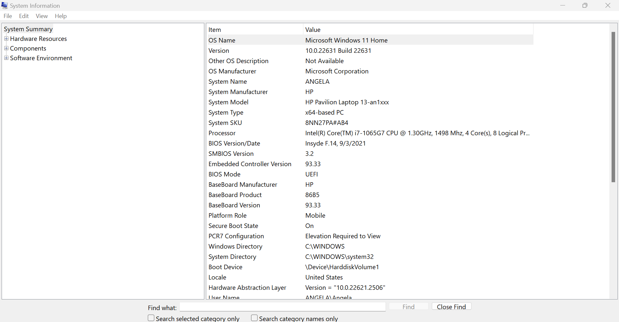Open the View menu
The image size is (619, 322).
coord(42,16)
